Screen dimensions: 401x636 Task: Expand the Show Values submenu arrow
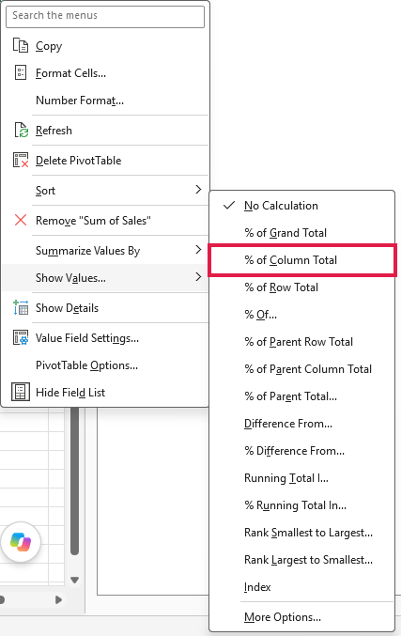[x=198, y=277]
